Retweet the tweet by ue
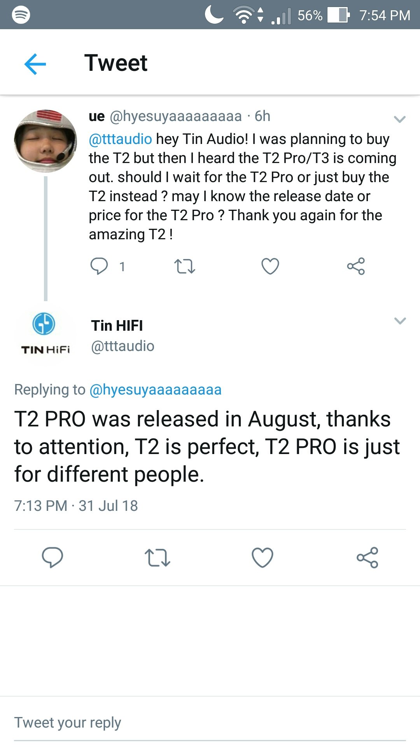 coord(184,267)
